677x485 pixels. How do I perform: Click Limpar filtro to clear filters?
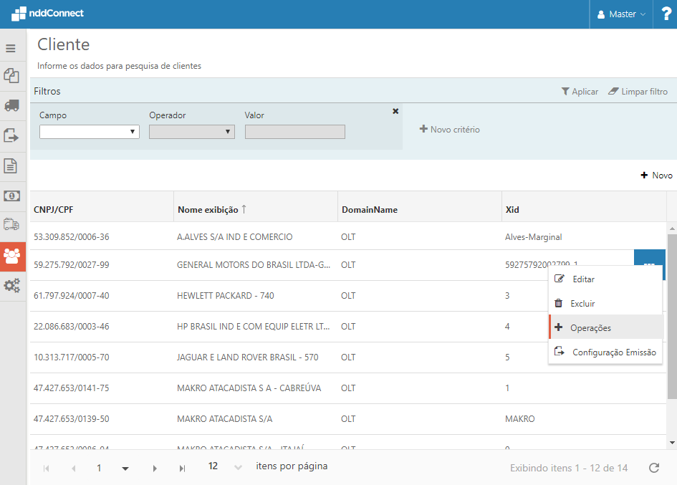pos(638,92)
